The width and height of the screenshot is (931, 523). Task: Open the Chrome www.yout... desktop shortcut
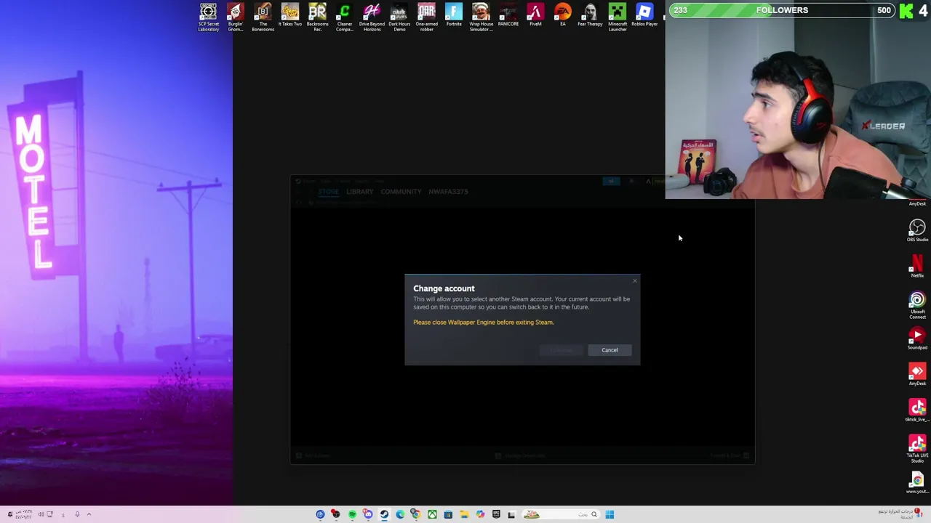point(917,483)
